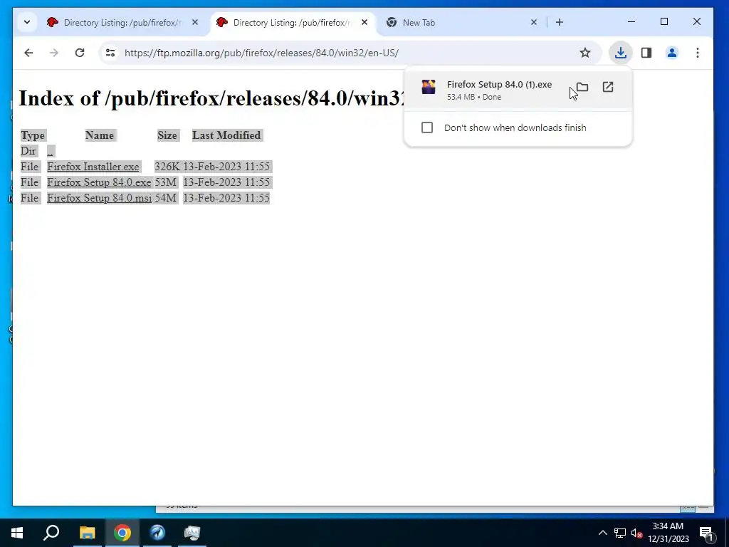Close the Chrome window
729x547 pixels.
[696, 22]
